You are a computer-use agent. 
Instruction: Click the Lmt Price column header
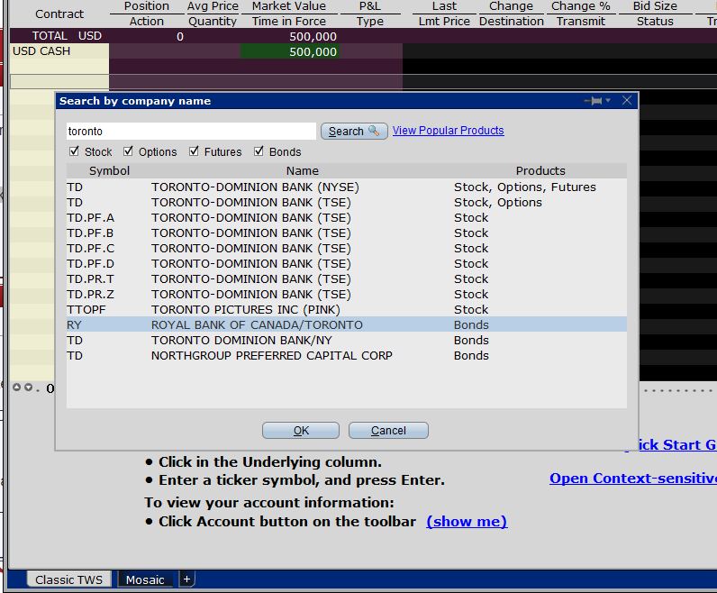point(444,22)
